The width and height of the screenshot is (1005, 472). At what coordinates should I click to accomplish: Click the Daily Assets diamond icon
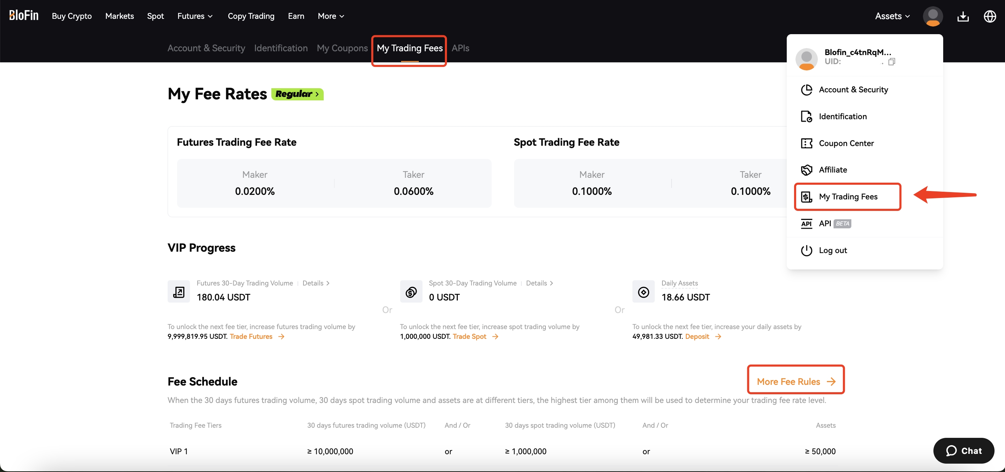pyautogui.click(x=643, y=291)
